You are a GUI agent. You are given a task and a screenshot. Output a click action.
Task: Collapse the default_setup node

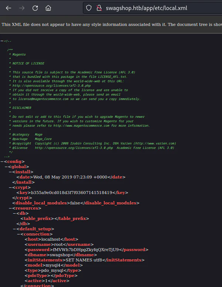[x=14, y=229]
